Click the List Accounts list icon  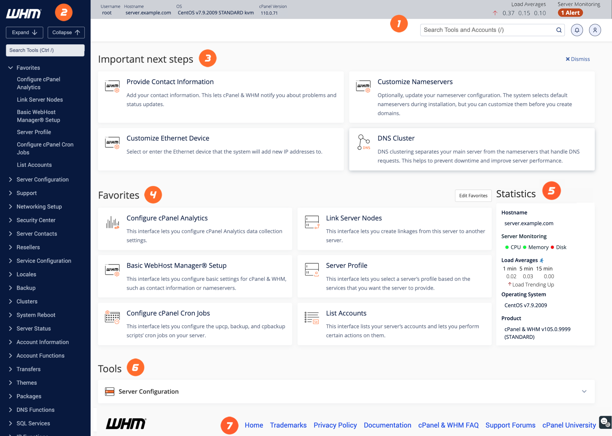point(312,317)
